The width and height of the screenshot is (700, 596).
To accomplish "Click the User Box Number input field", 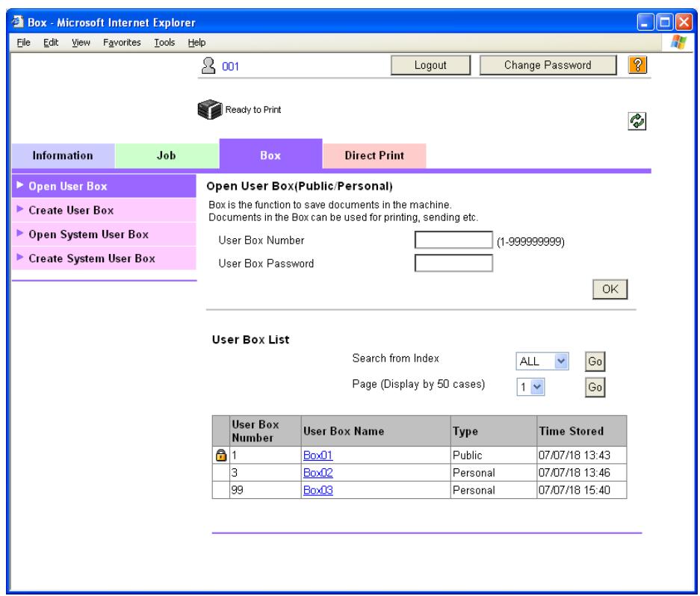I will [453, 240].
